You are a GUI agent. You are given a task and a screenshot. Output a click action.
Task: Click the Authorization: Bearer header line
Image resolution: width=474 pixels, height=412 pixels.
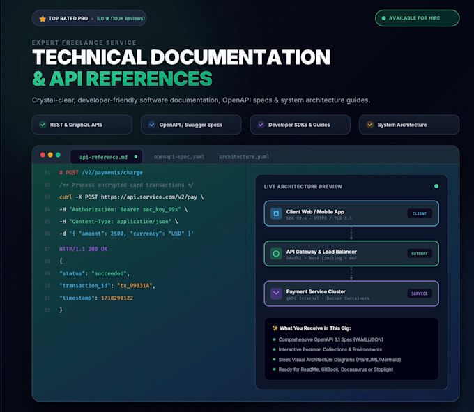point(123,209)
